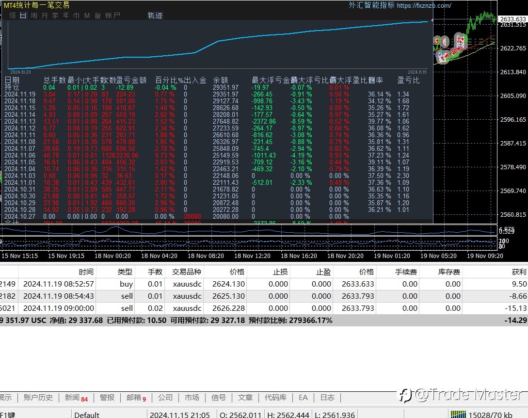The height and width of the screenshot is (418, 528).
Task: Click open price 2626.228
Action: tap(228, 308)
